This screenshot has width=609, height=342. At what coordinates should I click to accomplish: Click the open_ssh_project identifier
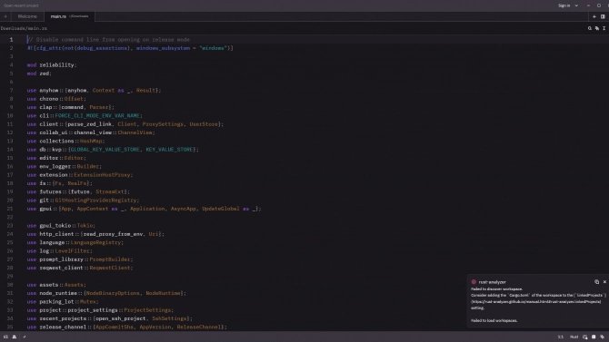click(x=120, y=318)
